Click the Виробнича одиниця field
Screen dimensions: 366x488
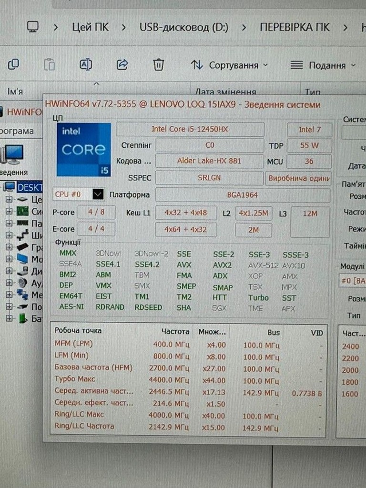[298, 178]
